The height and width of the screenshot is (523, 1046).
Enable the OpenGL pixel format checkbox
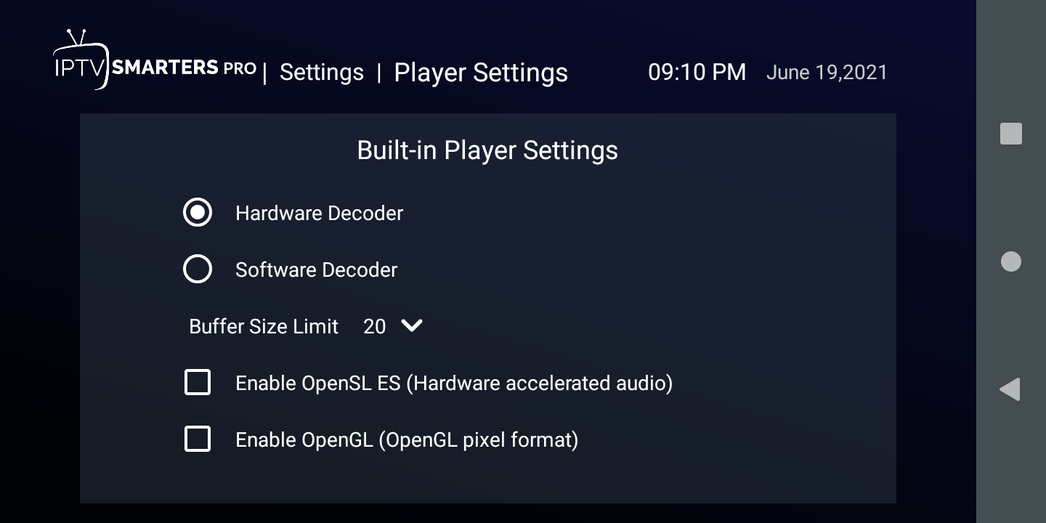click(198, 439)
